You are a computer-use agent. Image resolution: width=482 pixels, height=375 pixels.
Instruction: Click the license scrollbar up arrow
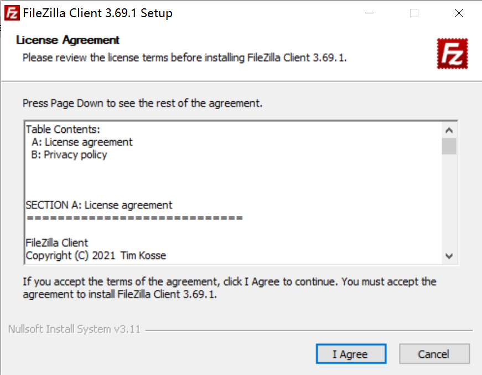click(x=449, y=130)
